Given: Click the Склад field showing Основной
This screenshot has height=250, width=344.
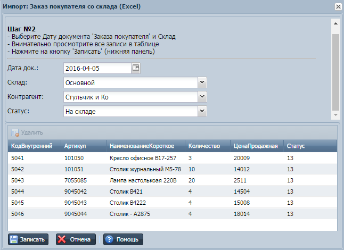Looking at the screenshot, I should [x=131, y=82].
